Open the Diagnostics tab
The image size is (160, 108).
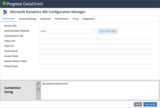point(89,19)
